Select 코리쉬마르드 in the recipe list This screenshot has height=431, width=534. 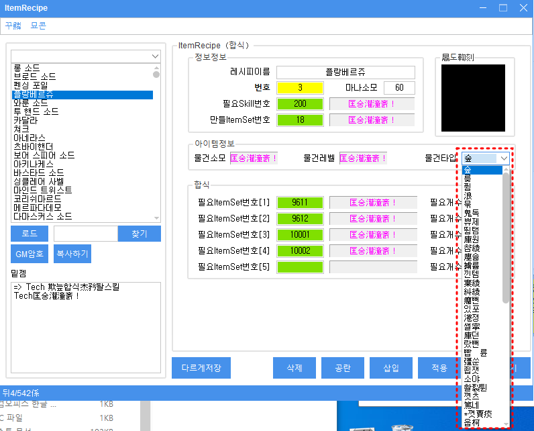click(x=37, y=199)
